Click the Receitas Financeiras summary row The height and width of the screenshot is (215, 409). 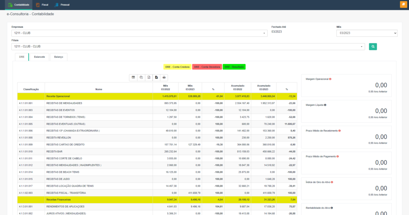click(157, 199)
